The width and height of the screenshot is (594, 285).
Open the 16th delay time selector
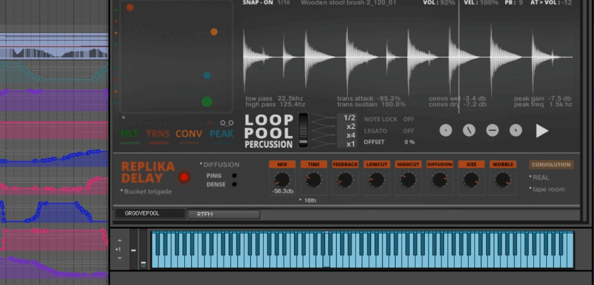[310, 201]
